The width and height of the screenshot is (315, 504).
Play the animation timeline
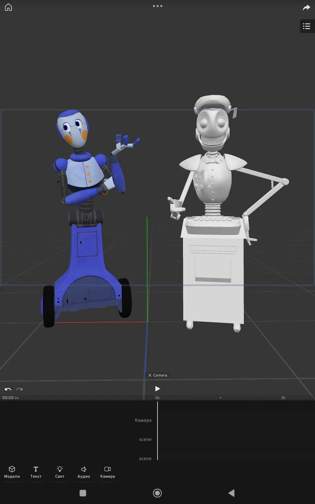[x=157, y=389]
